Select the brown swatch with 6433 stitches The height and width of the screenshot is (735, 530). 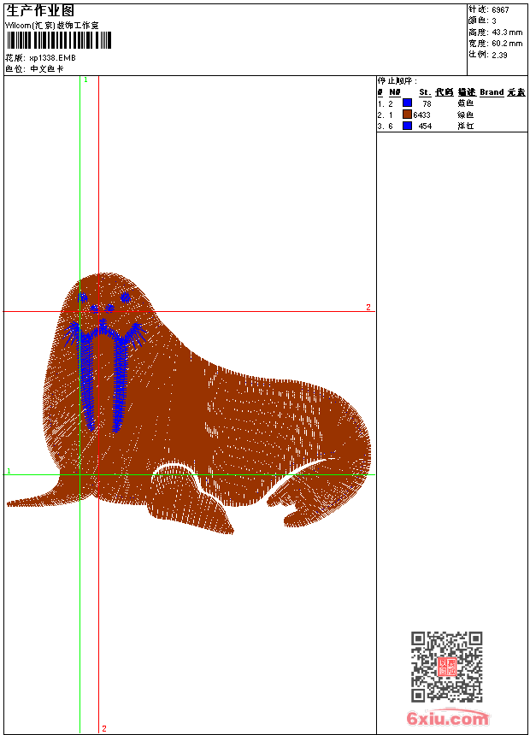(x=407, y=114)
